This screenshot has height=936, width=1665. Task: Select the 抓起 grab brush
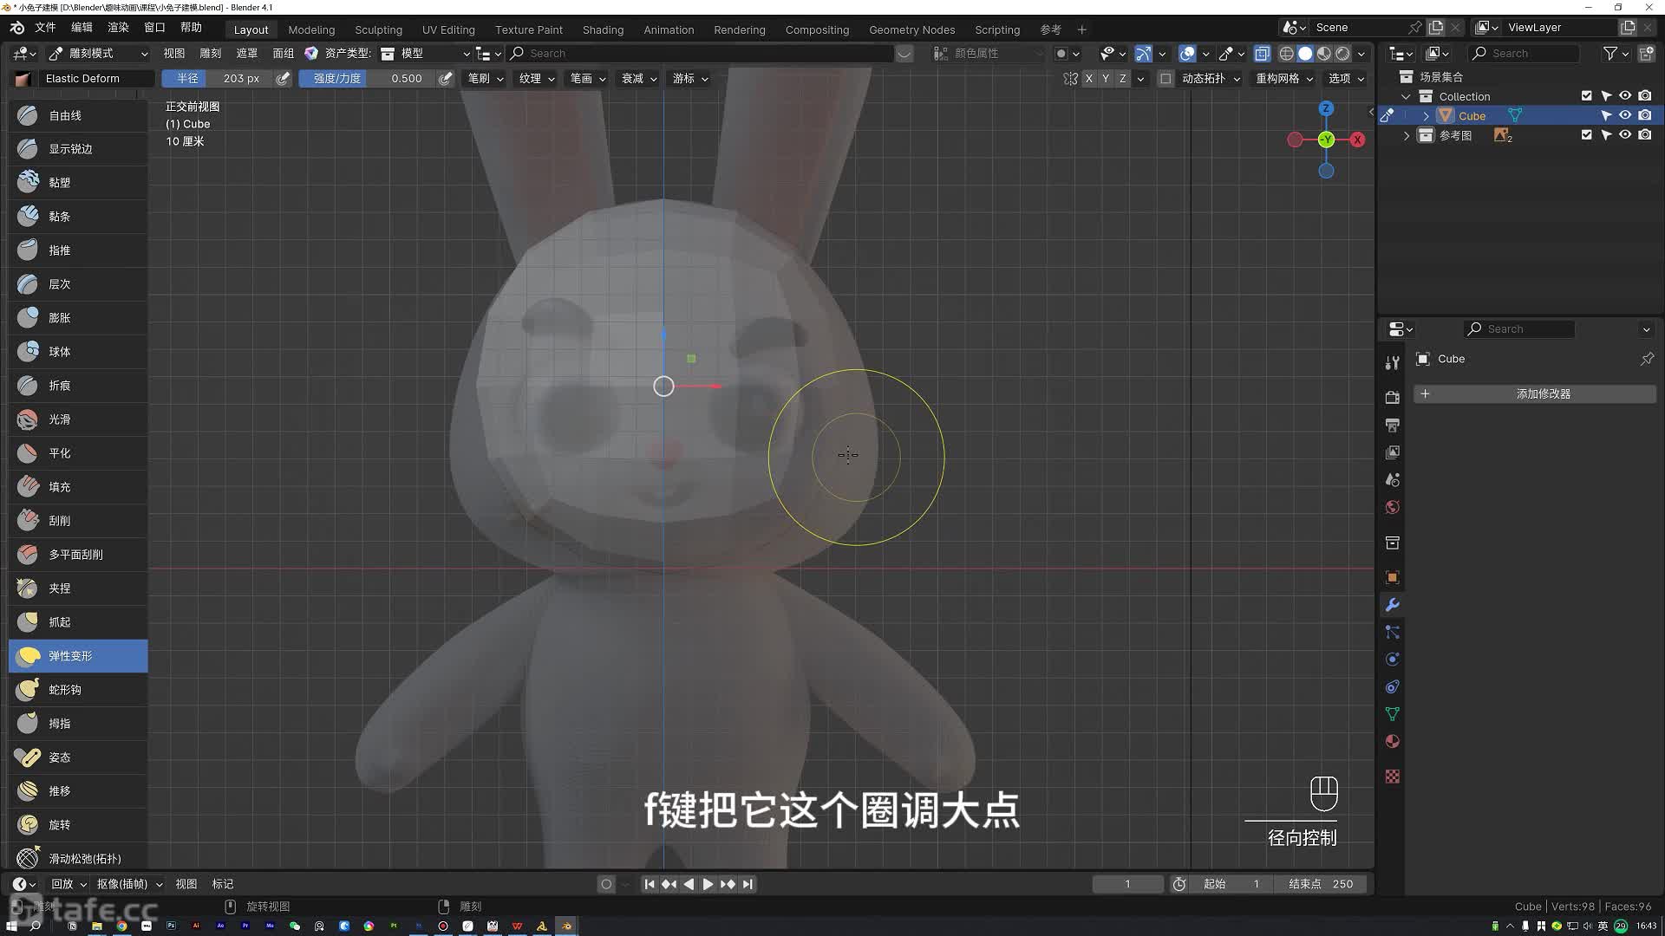pos(78,622)
